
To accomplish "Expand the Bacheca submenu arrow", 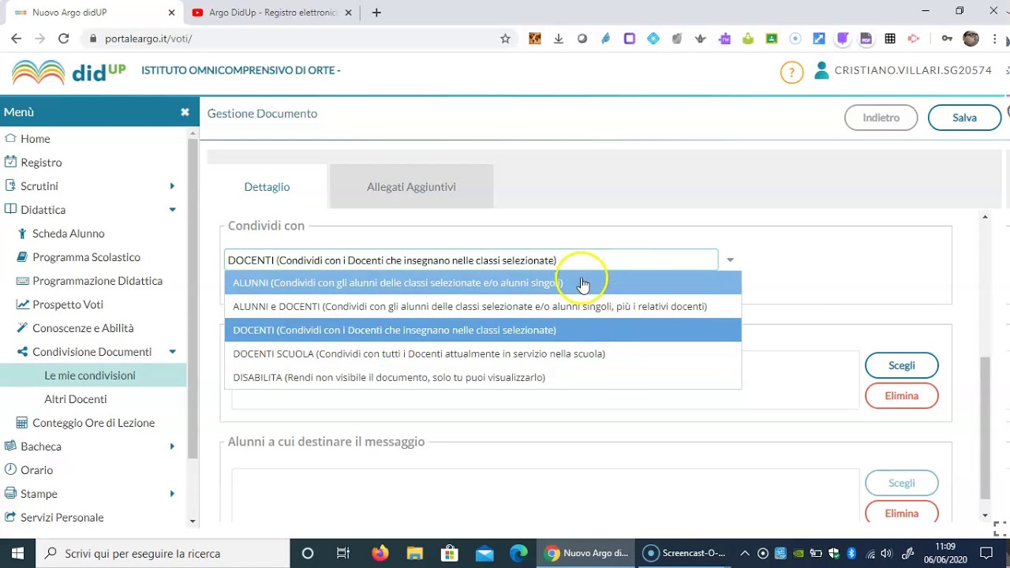I will point(172,447).
